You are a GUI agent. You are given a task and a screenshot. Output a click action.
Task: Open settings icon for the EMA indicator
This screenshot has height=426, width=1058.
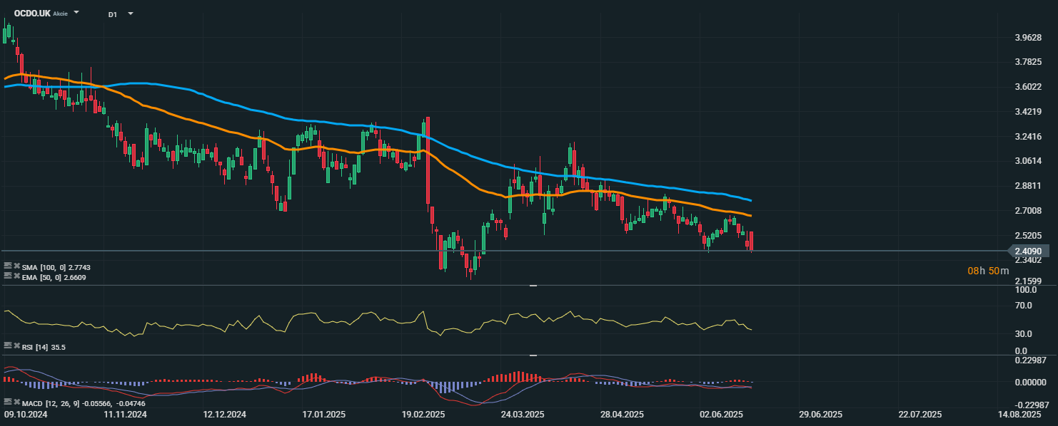tap(8, 276)
